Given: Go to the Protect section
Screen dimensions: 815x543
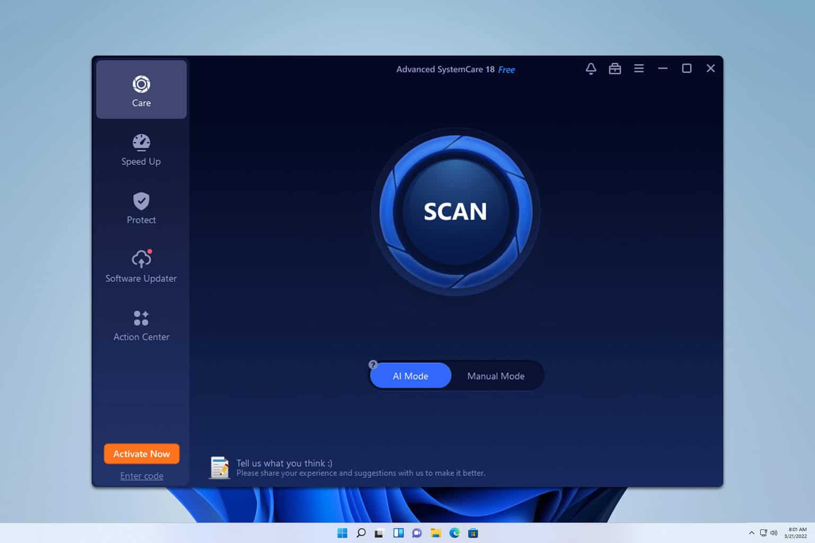Looking at the screenshot, I should tap(141, 208).
